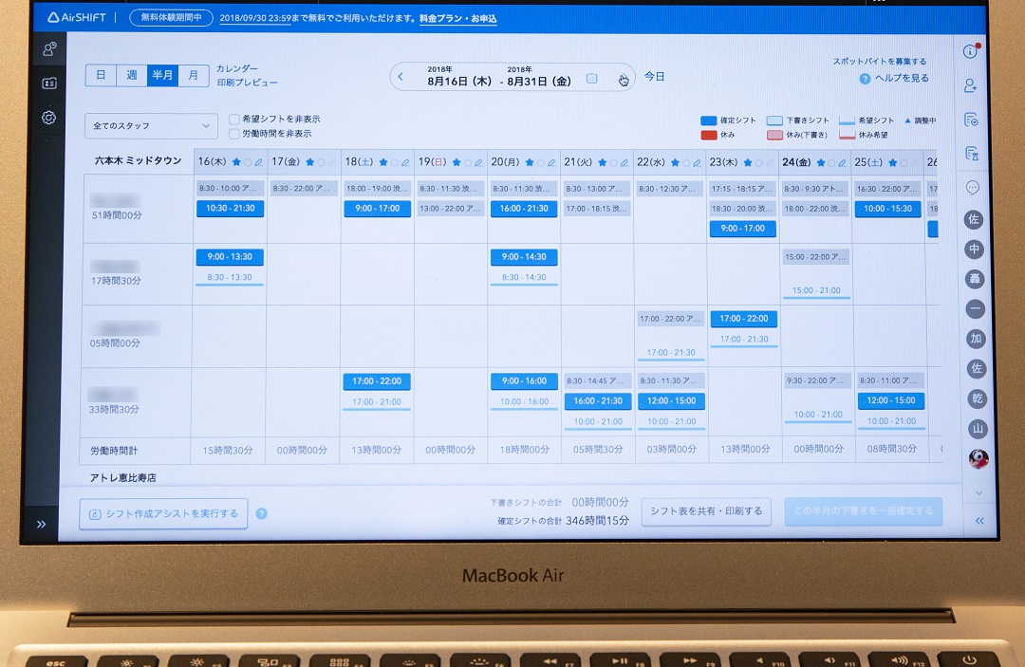The height and width of the screenshot is (667, 1025).
Task: Switch to 半月 half-month view tab
Action: pos(162,75)
